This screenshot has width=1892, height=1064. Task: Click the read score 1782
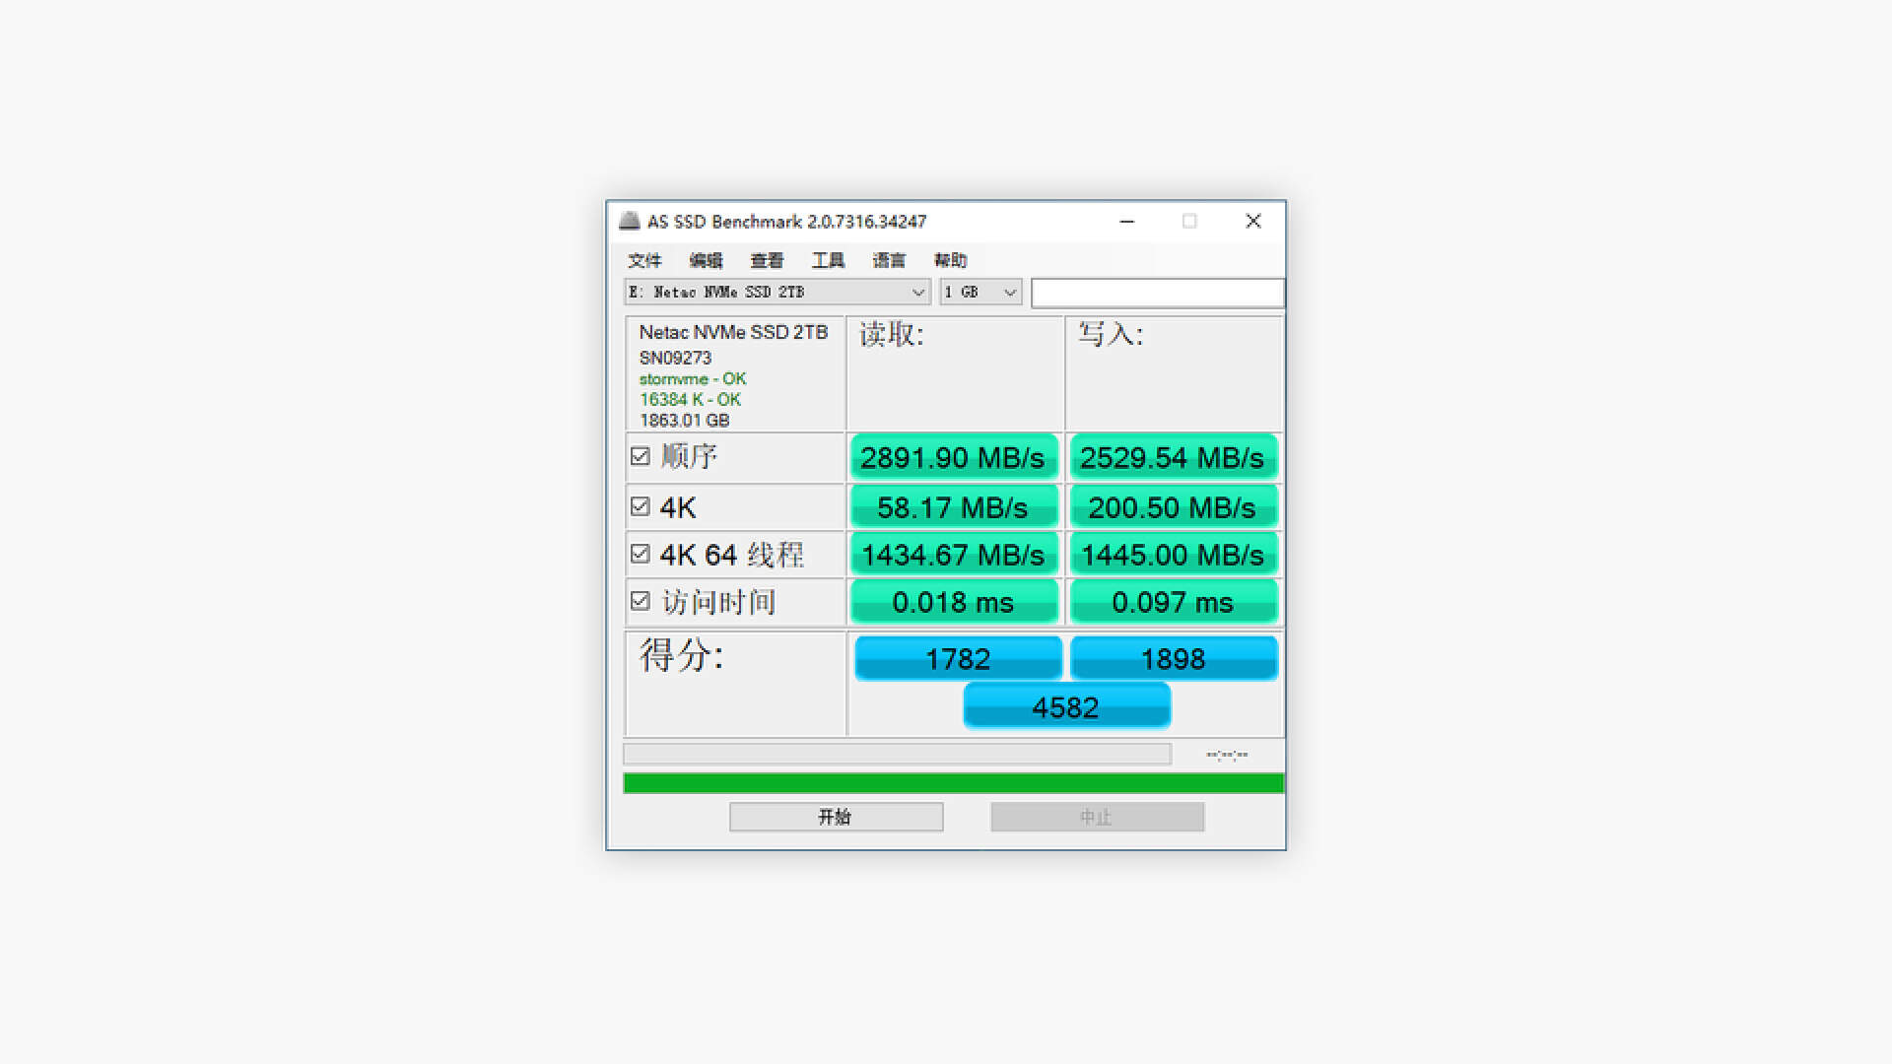958,658
